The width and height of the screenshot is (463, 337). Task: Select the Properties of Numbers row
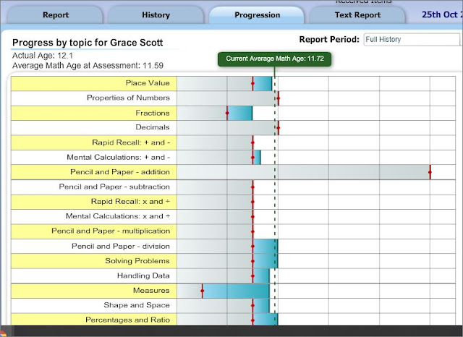click(233, 98)
